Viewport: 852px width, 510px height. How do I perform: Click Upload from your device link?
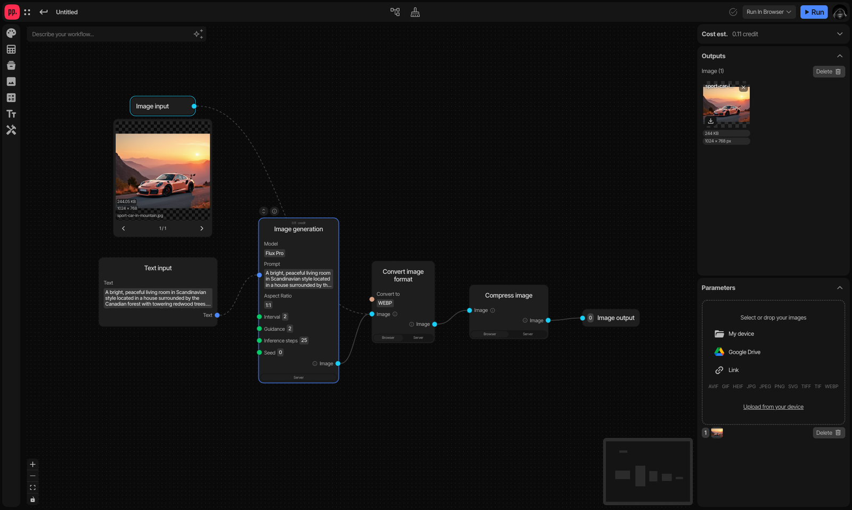pyautogui.click(x=773, y=407)
